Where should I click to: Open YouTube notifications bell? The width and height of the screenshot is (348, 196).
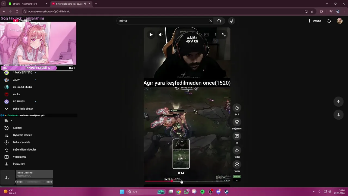[329, 21]
